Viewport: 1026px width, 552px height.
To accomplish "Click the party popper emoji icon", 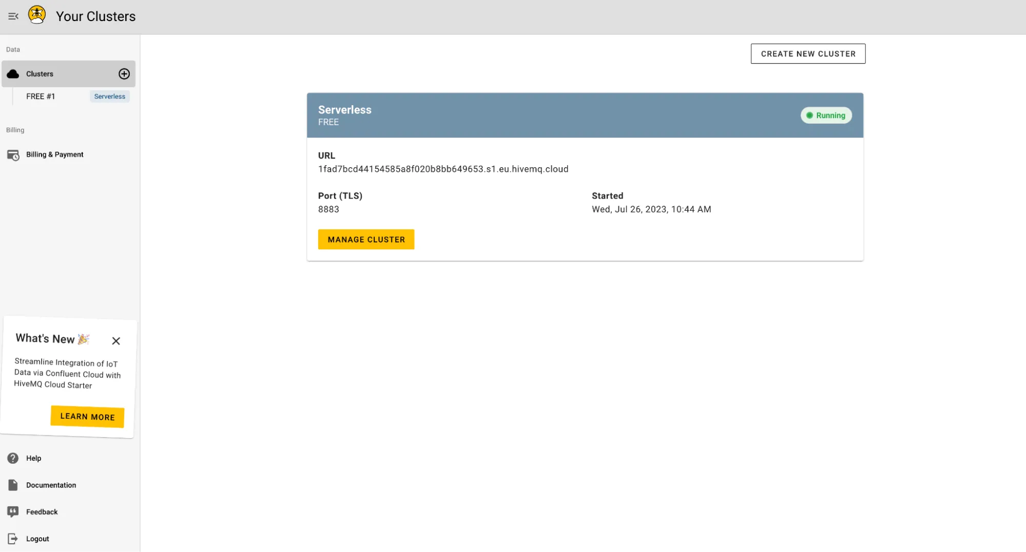I will (83, 339).
